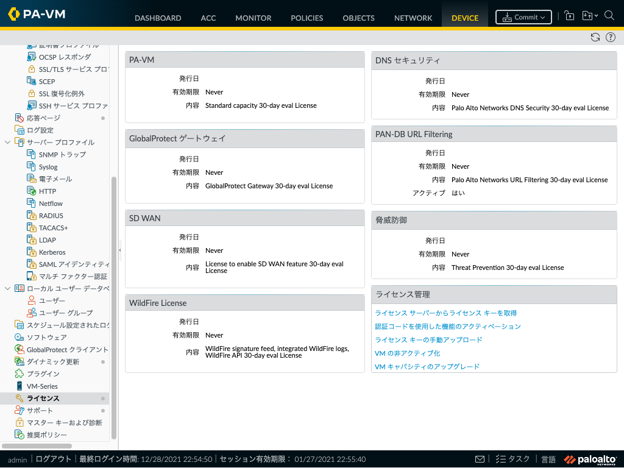Open スケジュール設定されたログ in sidebar
The image size is (624, 468).
click(x=68, y=325)
